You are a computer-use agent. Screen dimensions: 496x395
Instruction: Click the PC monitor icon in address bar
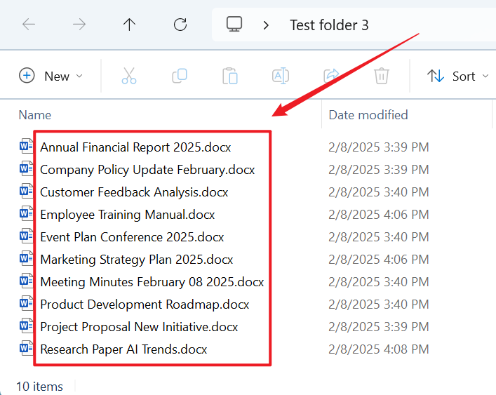coord(234,25)
